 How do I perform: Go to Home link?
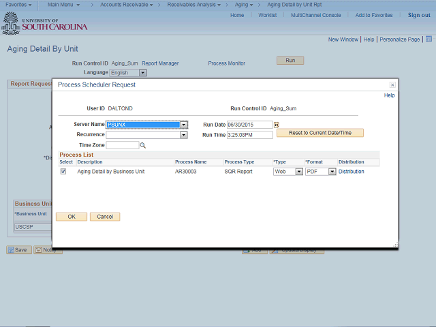point(237,15)
